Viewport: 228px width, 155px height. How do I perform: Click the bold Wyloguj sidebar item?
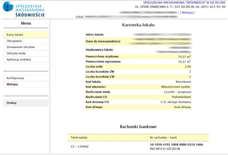tap(12, 84)
